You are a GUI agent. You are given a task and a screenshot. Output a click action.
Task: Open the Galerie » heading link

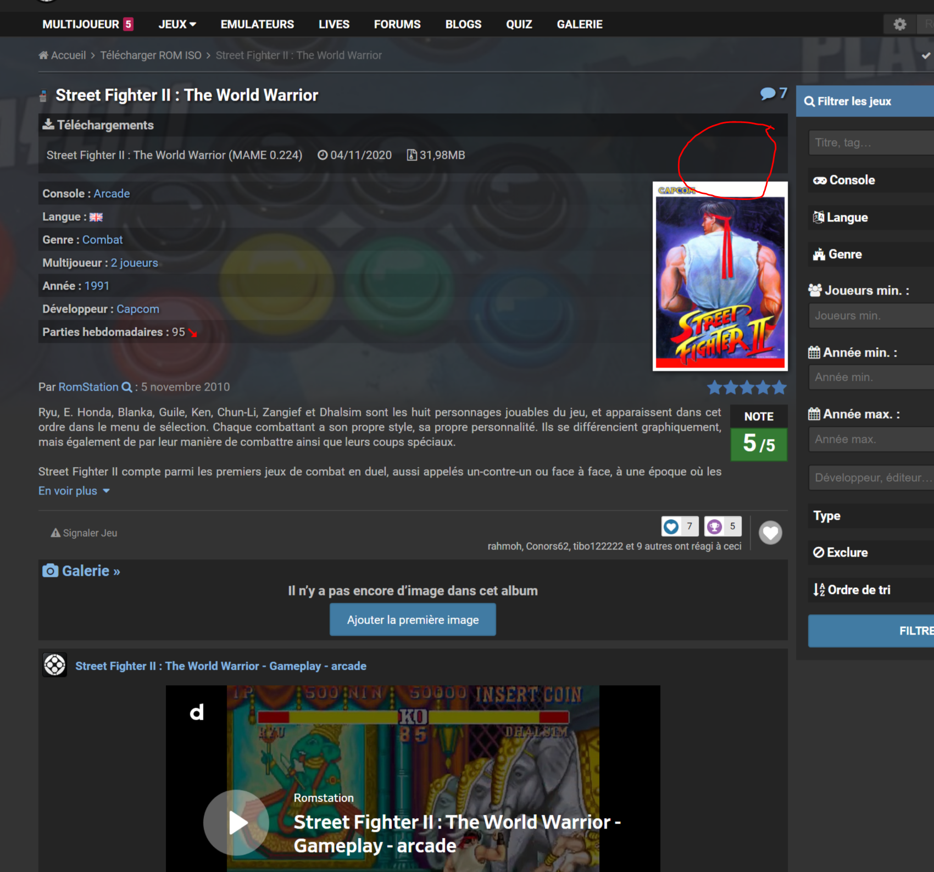coord(91,571)
